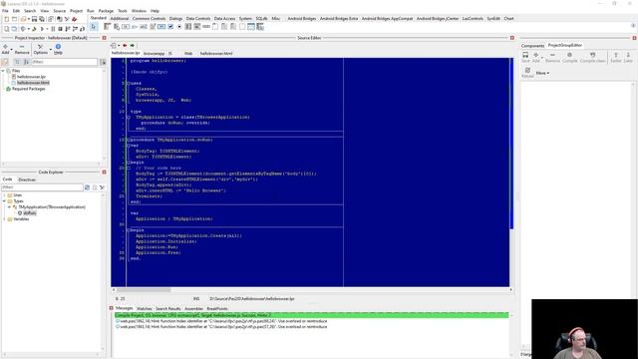Click the green jump forward arrow in Source Editor

click(133, 46)
